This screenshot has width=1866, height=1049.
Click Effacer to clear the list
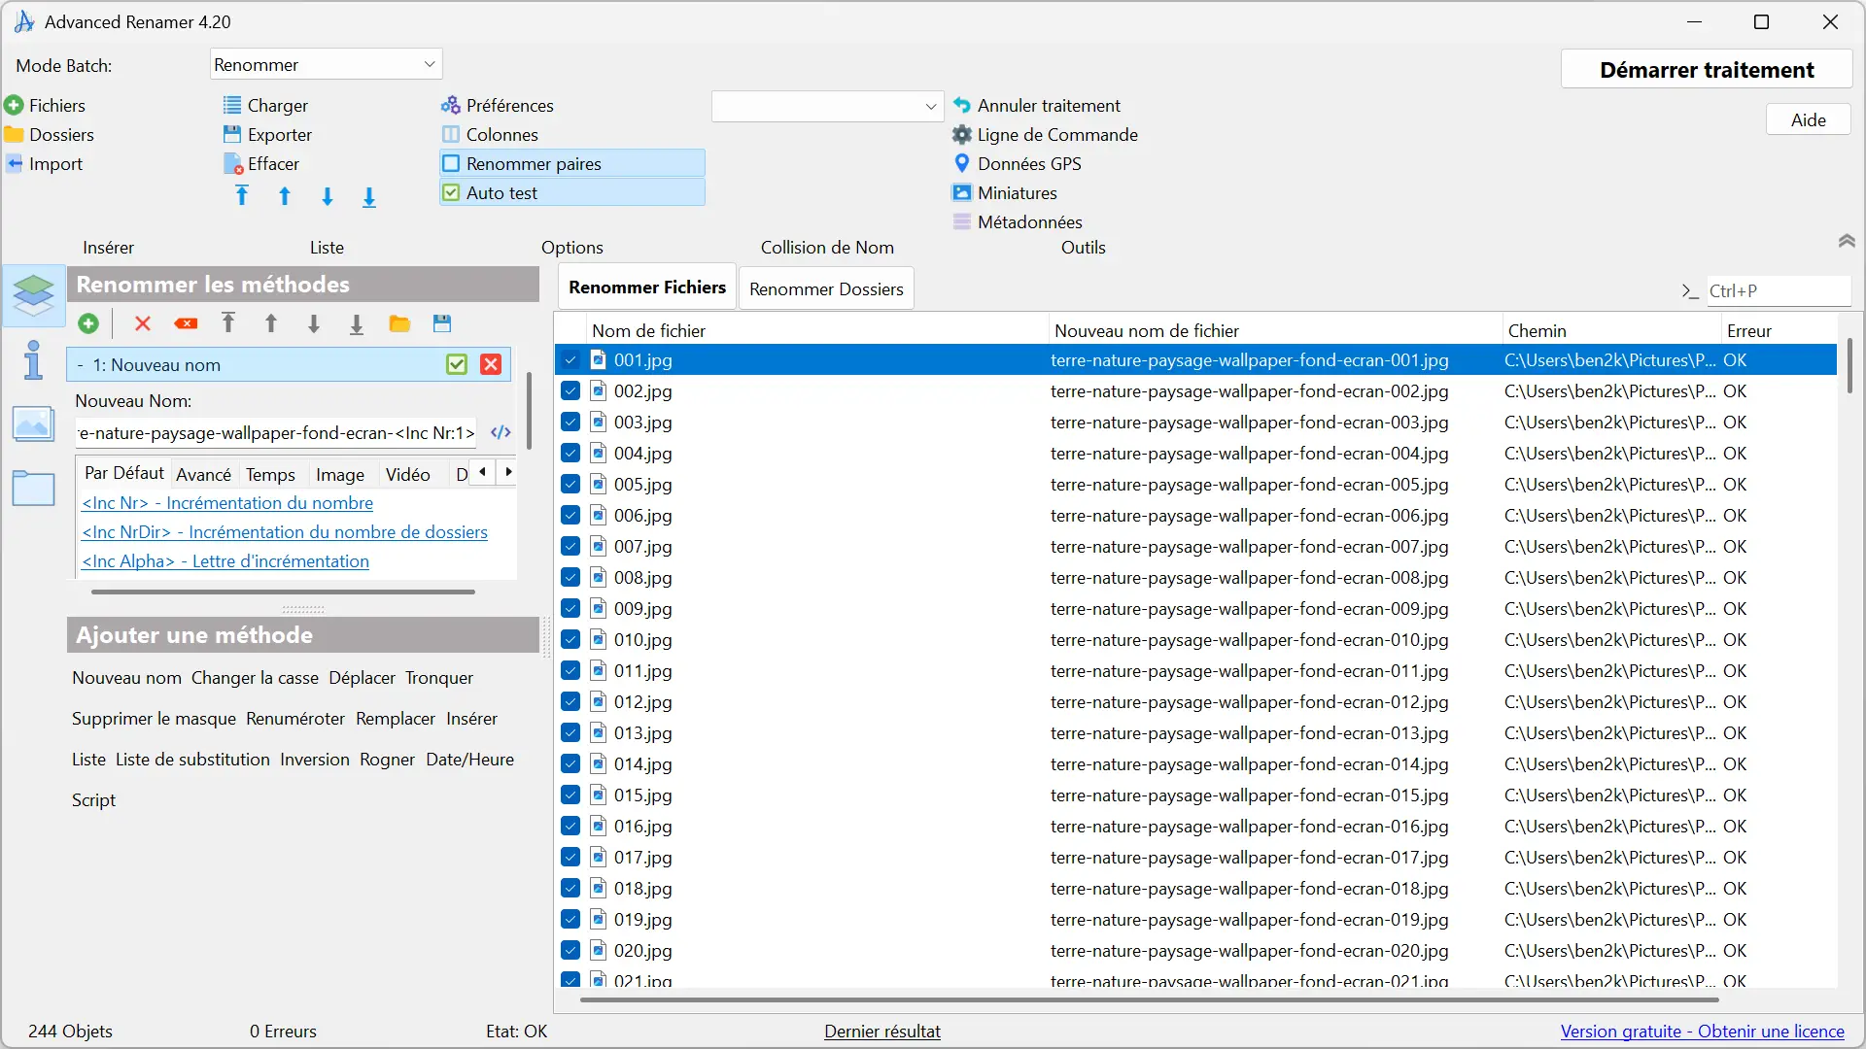click(261, 163)
